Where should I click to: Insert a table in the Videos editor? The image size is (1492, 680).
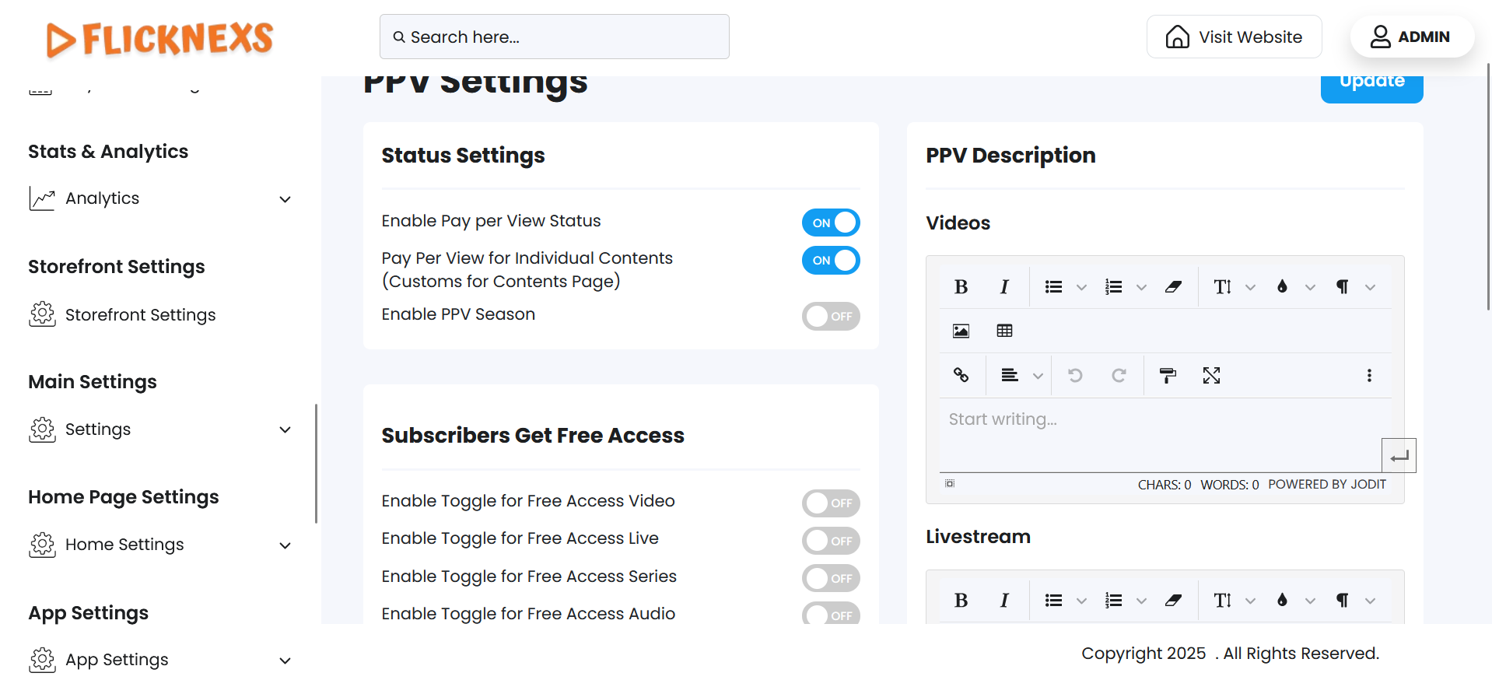click(1004, 331)
